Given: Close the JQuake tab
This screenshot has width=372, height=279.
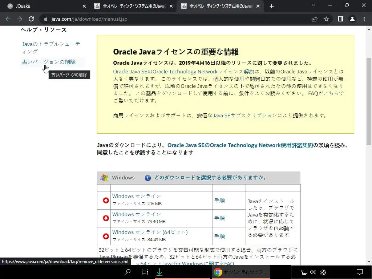Looking at the screenshot, I should pos(84,6).
